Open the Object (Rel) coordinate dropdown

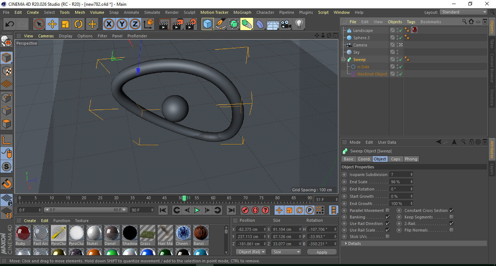pyautogui.click(x=251, y=251)
